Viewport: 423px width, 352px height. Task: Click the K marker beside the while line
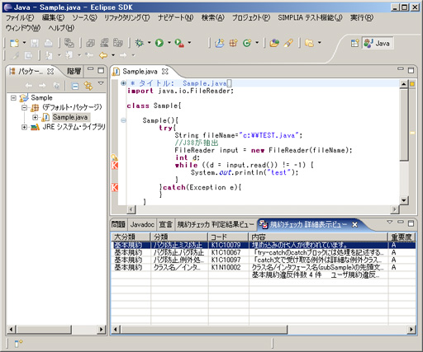[x=114, y=165]
